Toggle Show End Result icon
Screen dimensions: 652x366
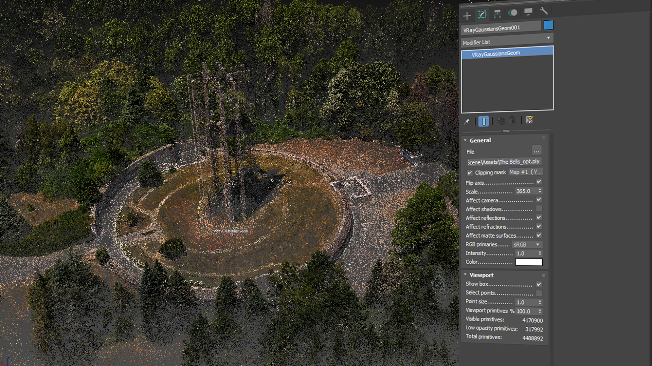(x=484, y=121)
